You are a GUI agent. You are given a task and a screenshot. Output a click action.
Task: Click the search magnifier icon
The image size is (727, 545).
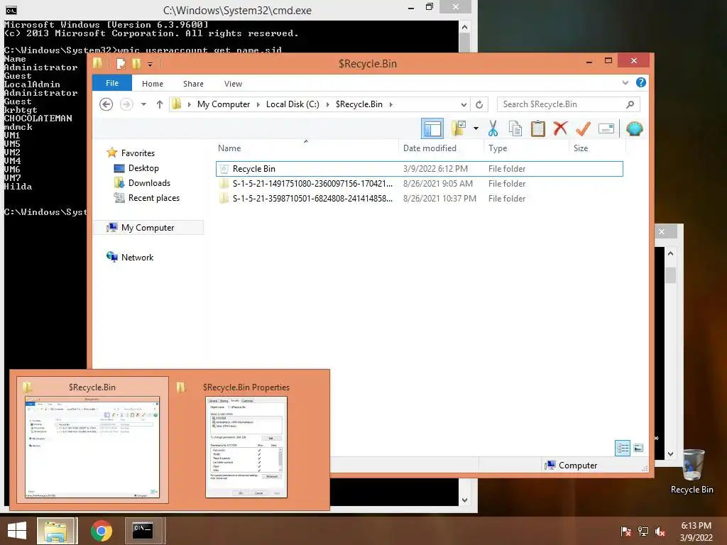coord(630,104)
